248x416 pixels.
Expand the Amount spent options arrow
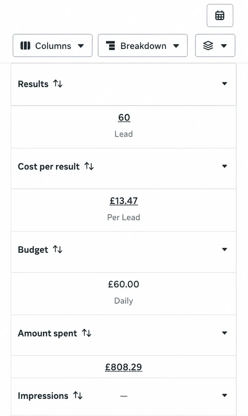224,333
